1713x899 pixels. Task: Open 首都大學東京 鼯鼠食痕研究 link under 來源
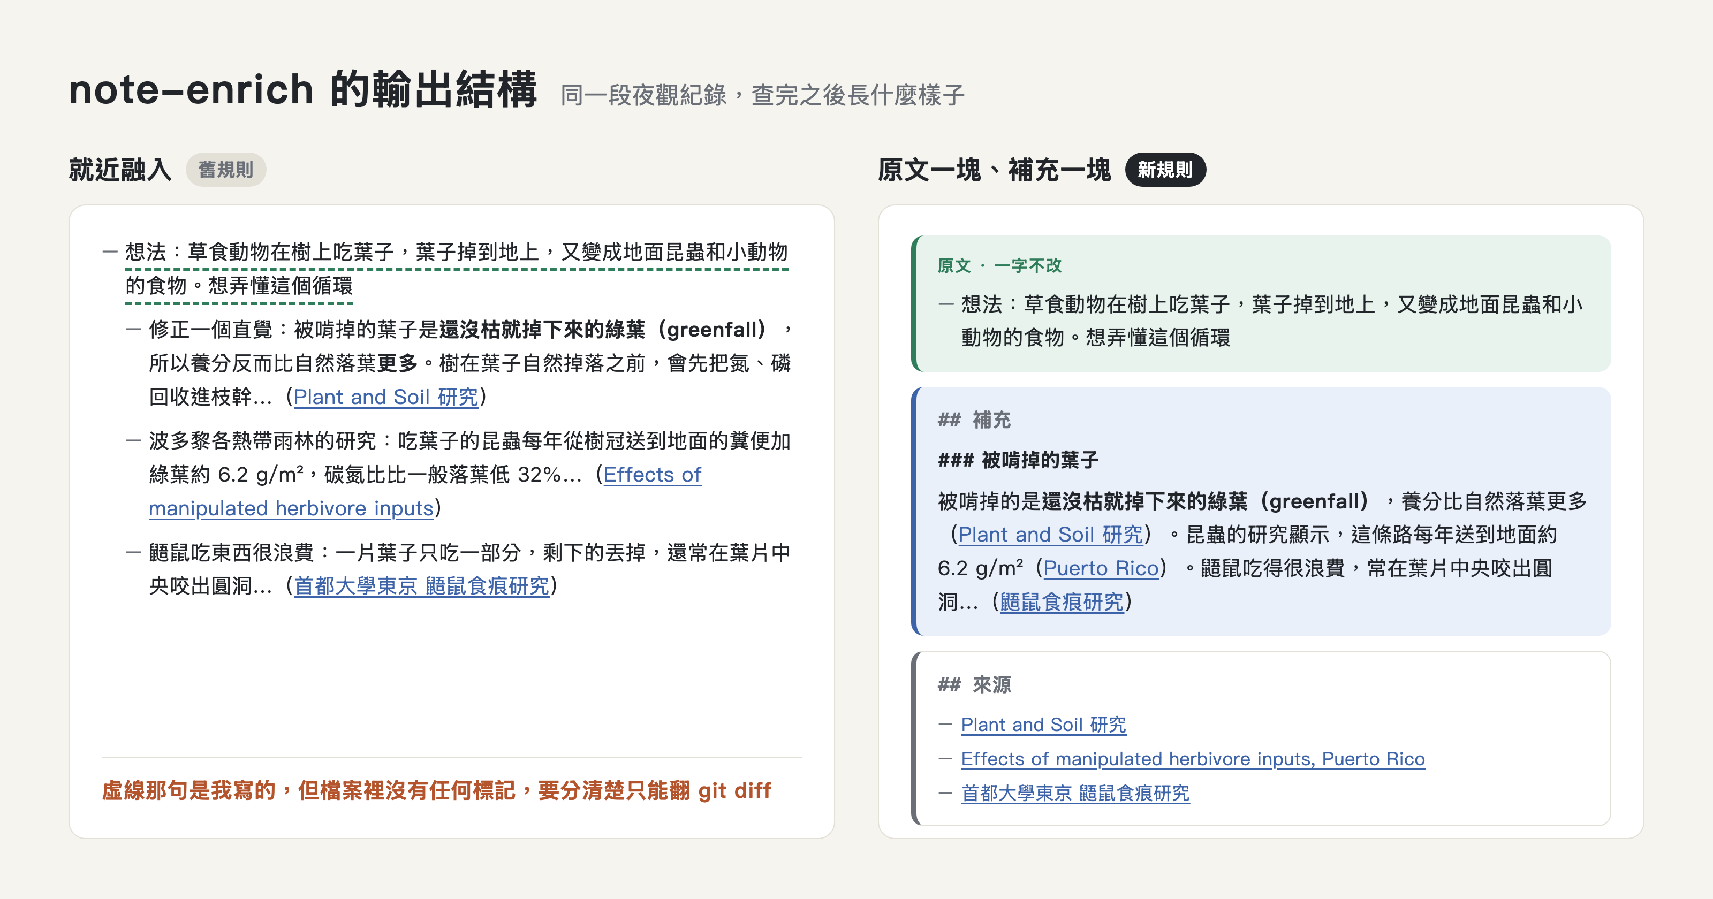(x=1075, y=793)
